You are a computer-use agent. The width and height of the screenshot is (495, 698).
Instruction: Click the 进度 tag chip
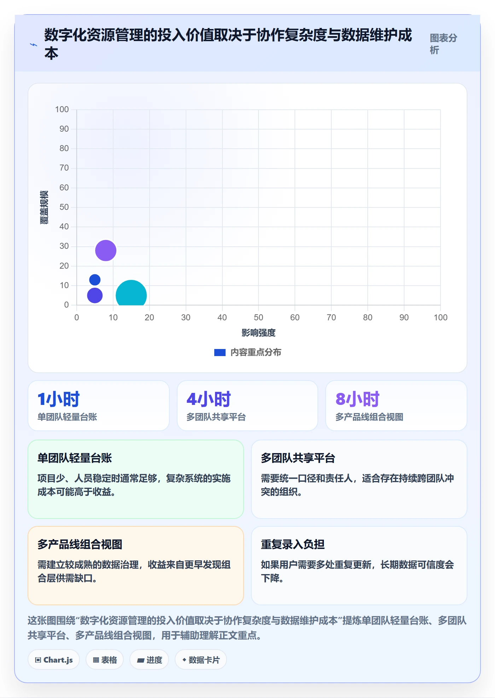tap(149, 660)
